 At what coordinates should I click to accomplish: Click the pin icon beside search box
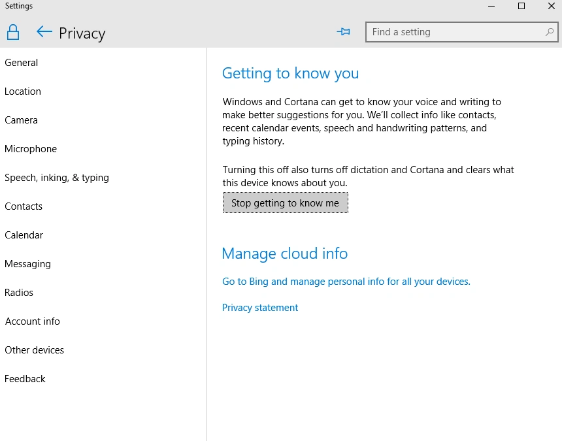343,32
